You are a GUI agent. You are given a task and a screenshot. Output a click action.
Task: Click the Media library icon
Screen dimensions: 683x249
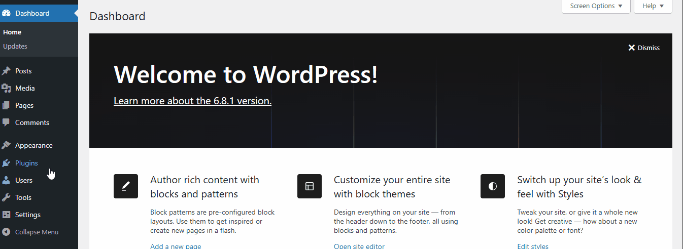point(6,88)
